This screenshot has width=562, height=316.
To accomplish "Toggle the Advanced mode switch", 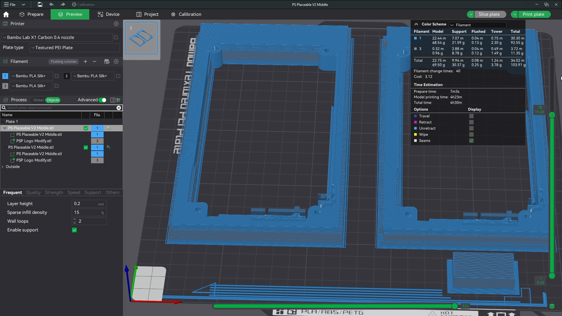I will pos(102,100).
